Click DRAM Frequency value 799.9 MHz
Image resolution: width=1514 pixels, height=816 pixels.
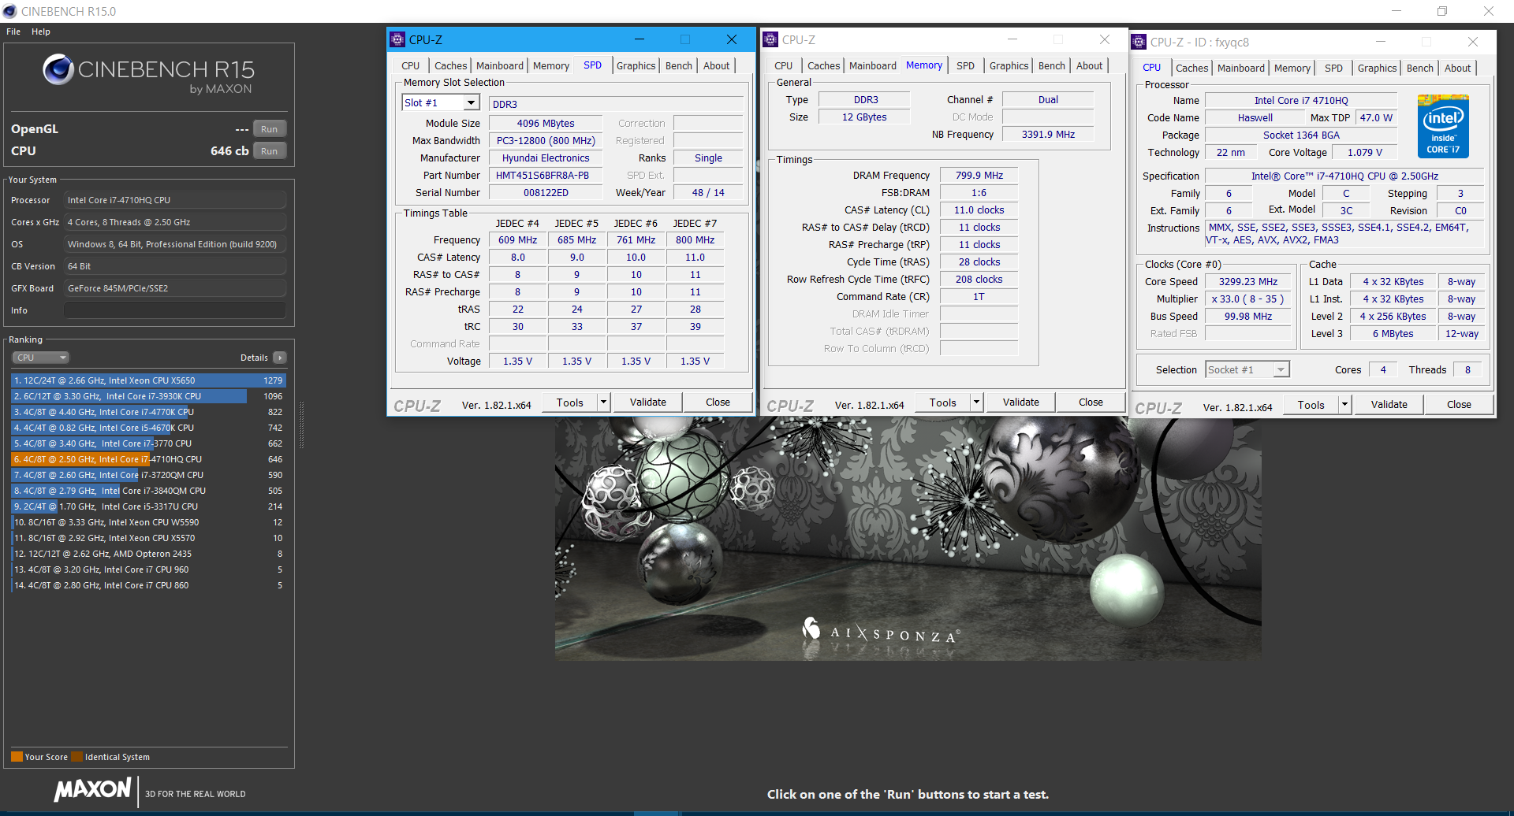[979, 175]
